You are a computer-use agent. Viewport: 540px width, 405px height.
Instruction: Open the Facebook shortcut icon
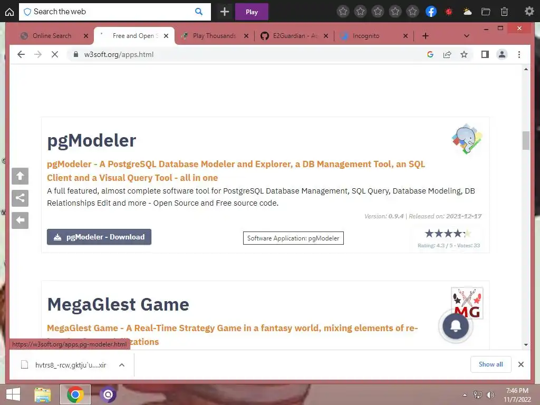(x=431, y=12)
